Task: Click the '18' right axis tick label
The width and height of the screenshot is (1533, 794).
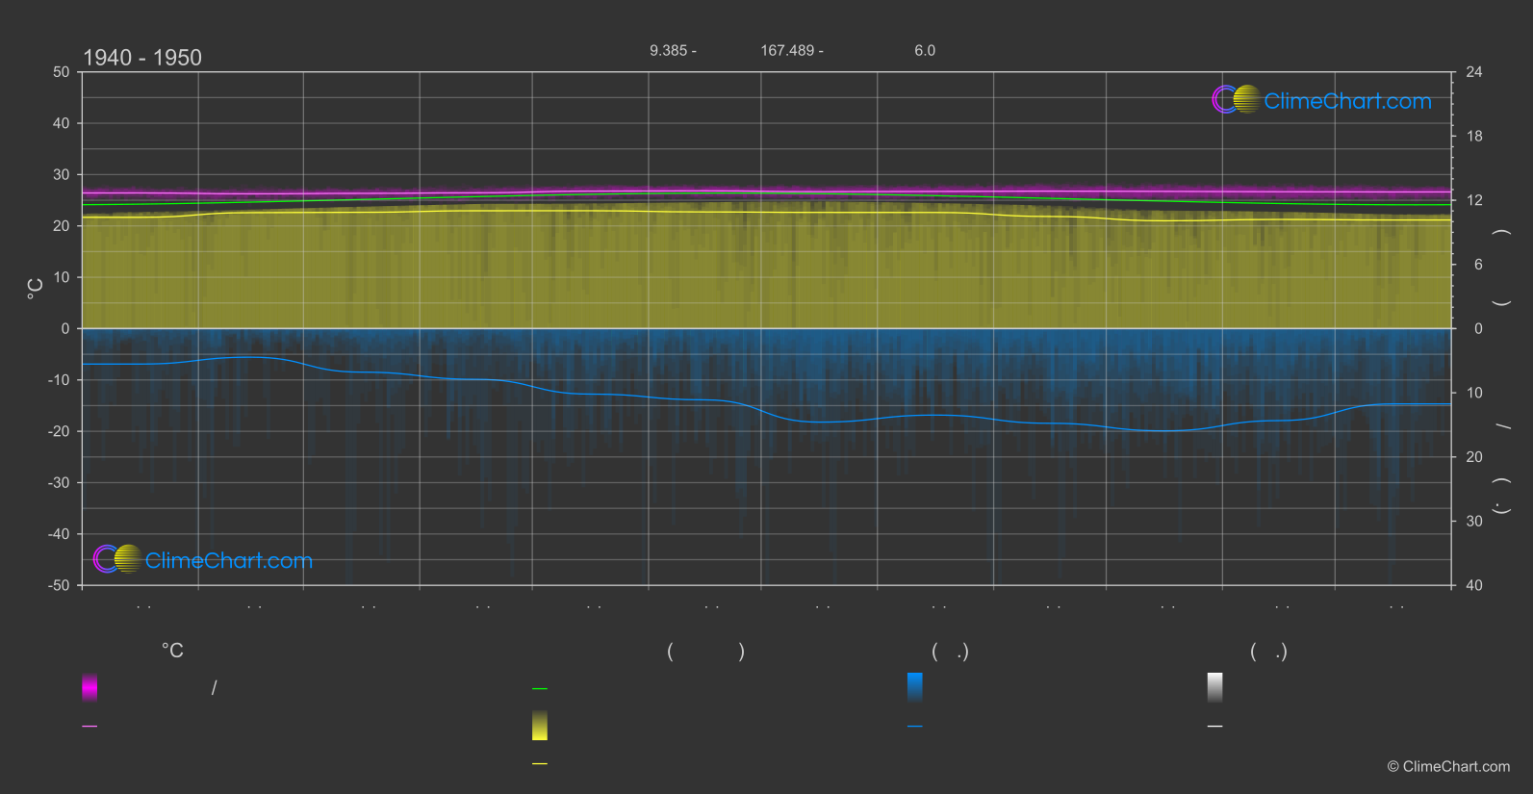Action: coord(1474,137)
